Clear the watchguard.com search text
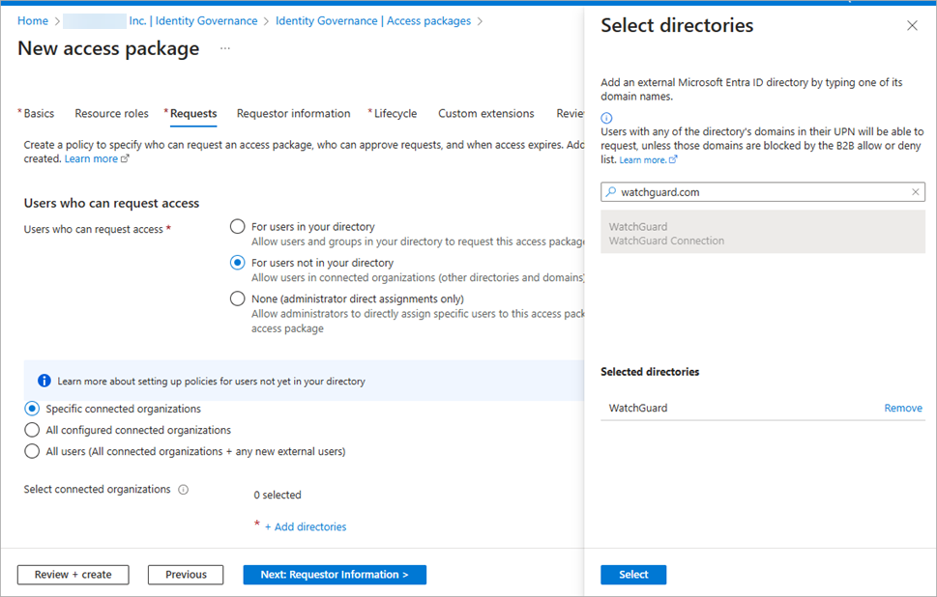Screen dimensions: 937x597 click(915, 192)
